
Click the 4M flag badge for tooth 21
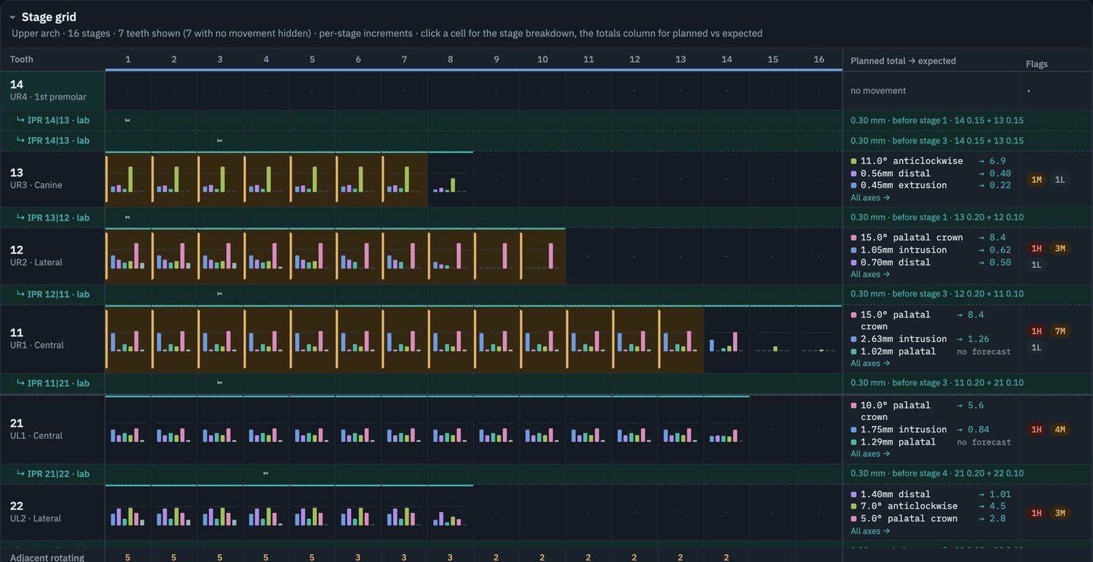[1060, 430]
